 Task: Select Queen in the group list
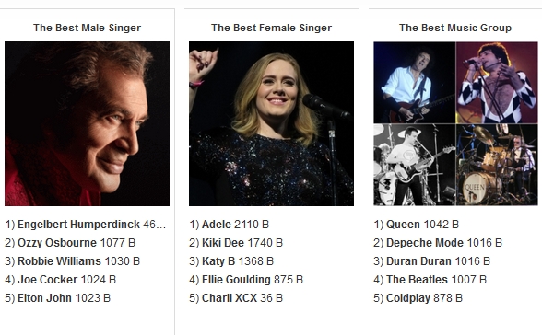[x=403, y=225]
